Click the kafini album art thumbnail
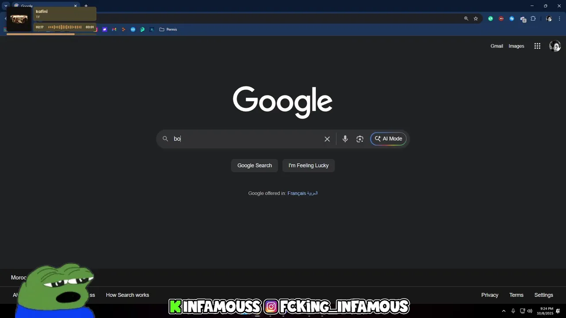 click(19, 19)
